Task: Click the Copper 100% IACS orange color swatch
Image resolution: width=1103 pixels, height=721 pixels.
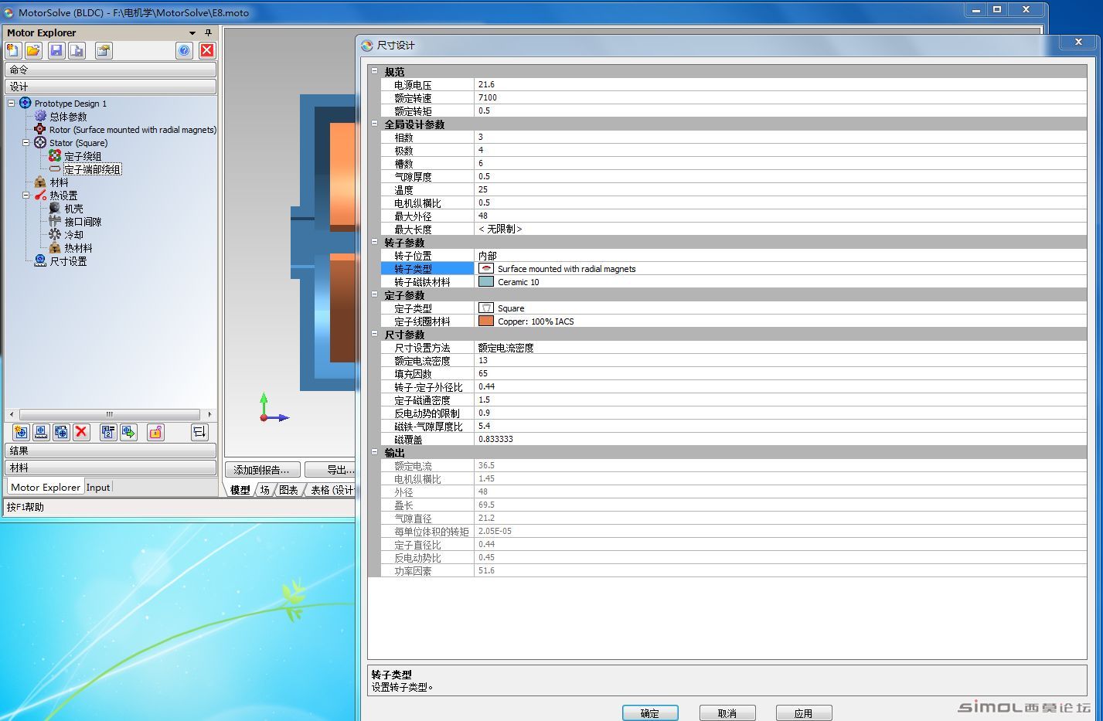Action: pyautogui.click(x=486, y=321)
